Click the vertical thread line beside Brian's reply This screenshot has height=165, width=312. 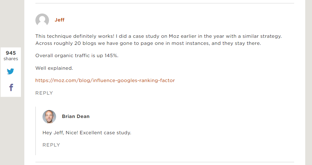click(x=36, y=131)
